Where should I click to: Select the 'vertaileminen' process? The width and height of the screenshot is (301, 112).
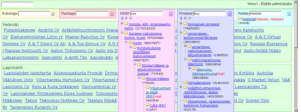pyautogui.click(x=199, y=83)
